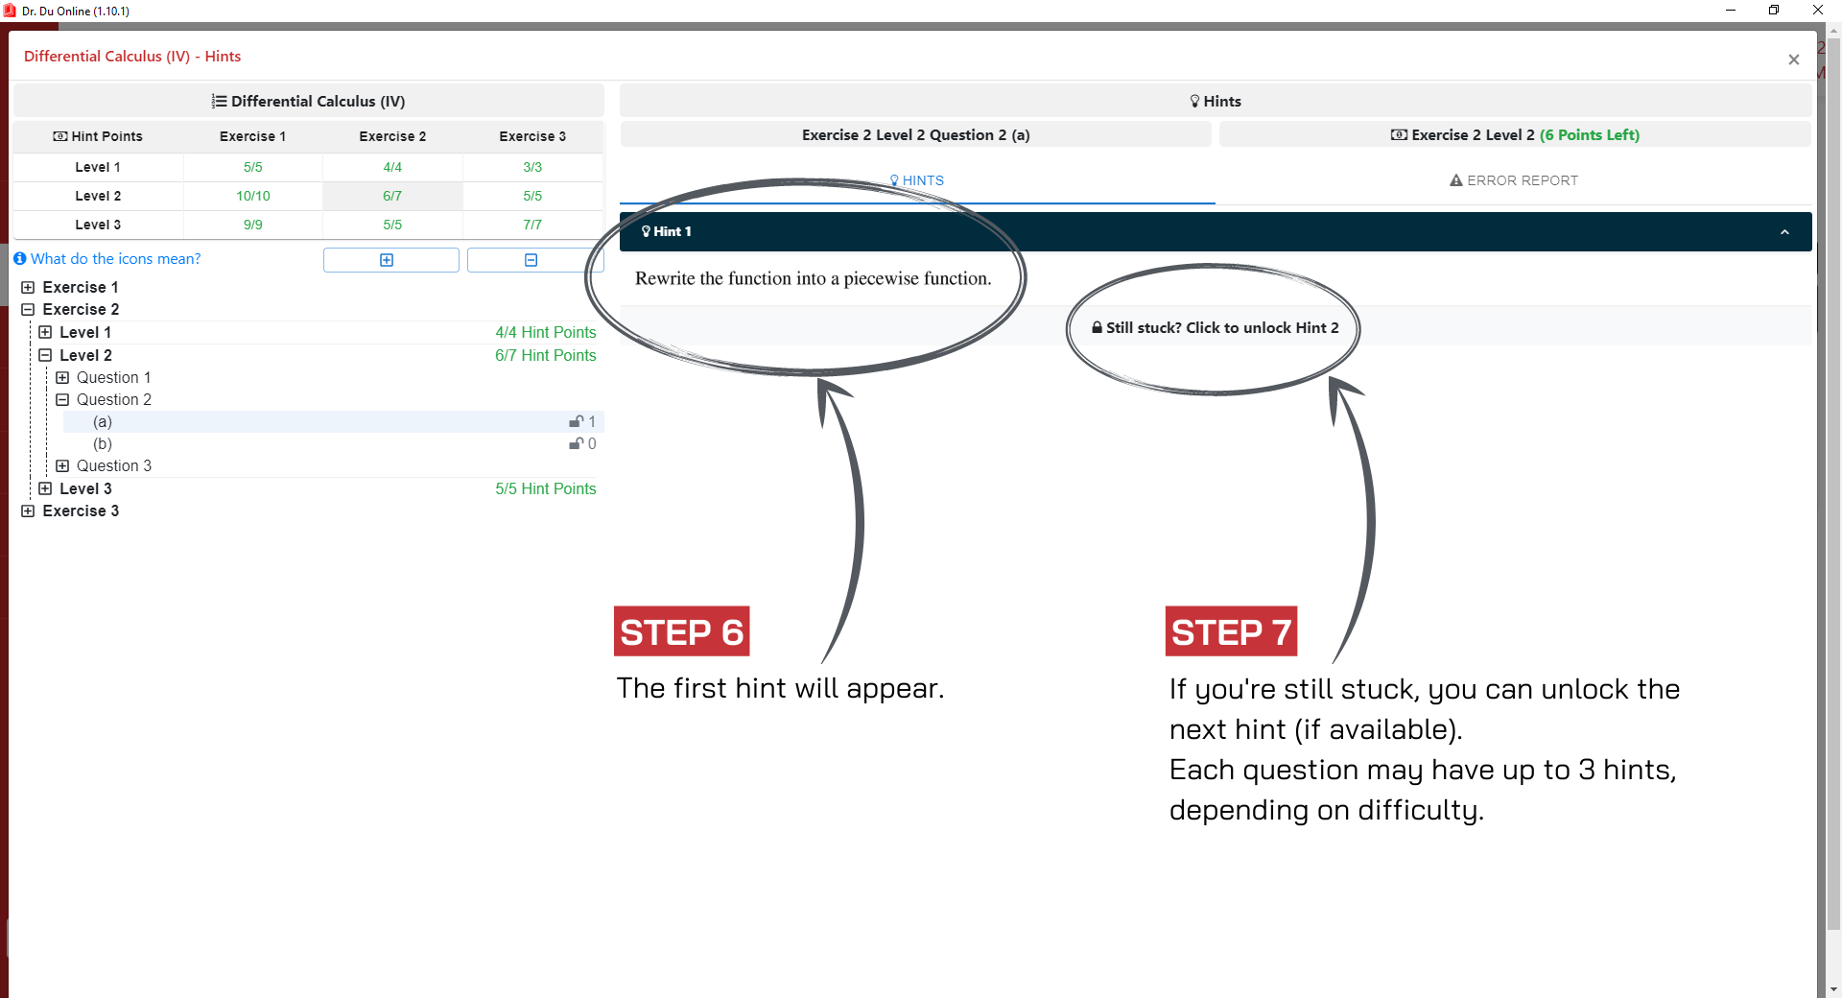Click '6/7 Hint Points' in tree
The height and width of the screenshot is (998, 1842).
point(546,355)
